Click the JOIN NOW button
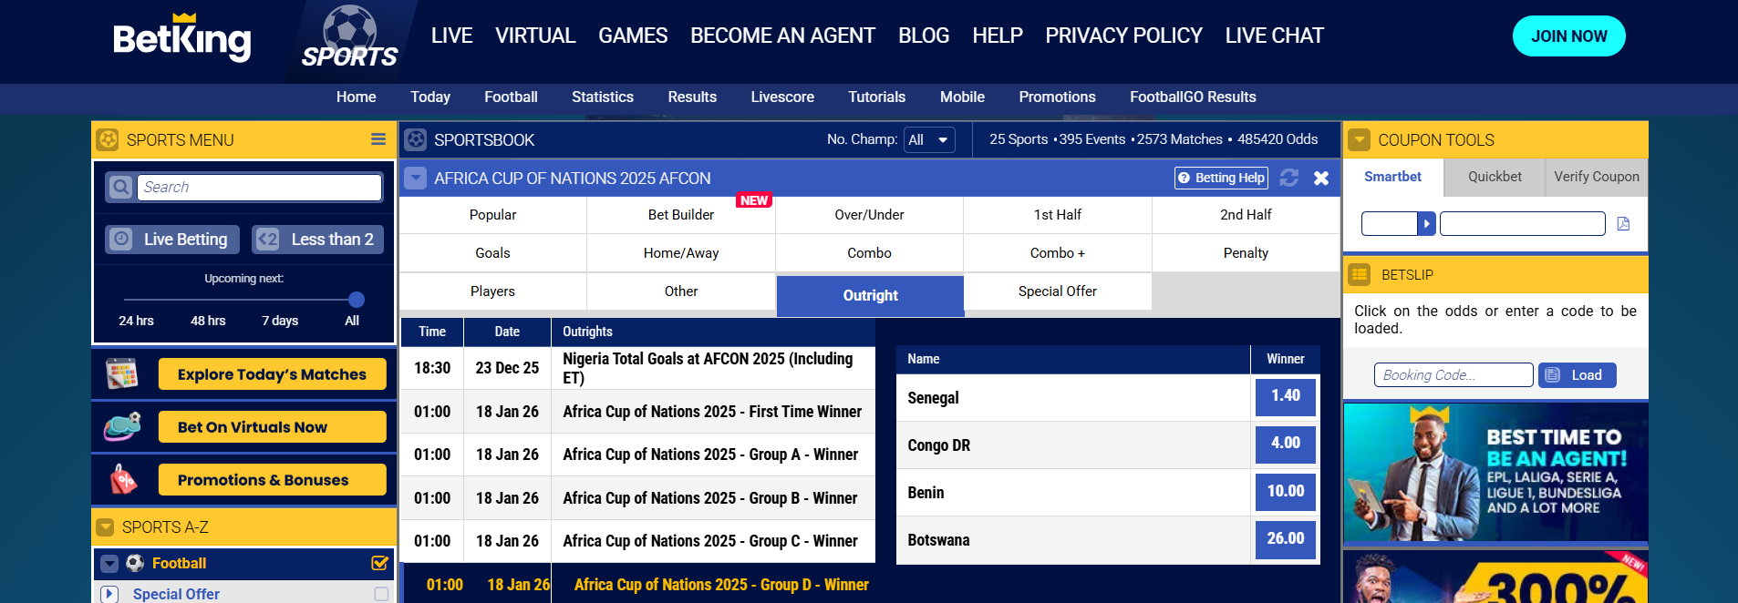Screen dimensions: 1738x603 [x=1568, y=36]
